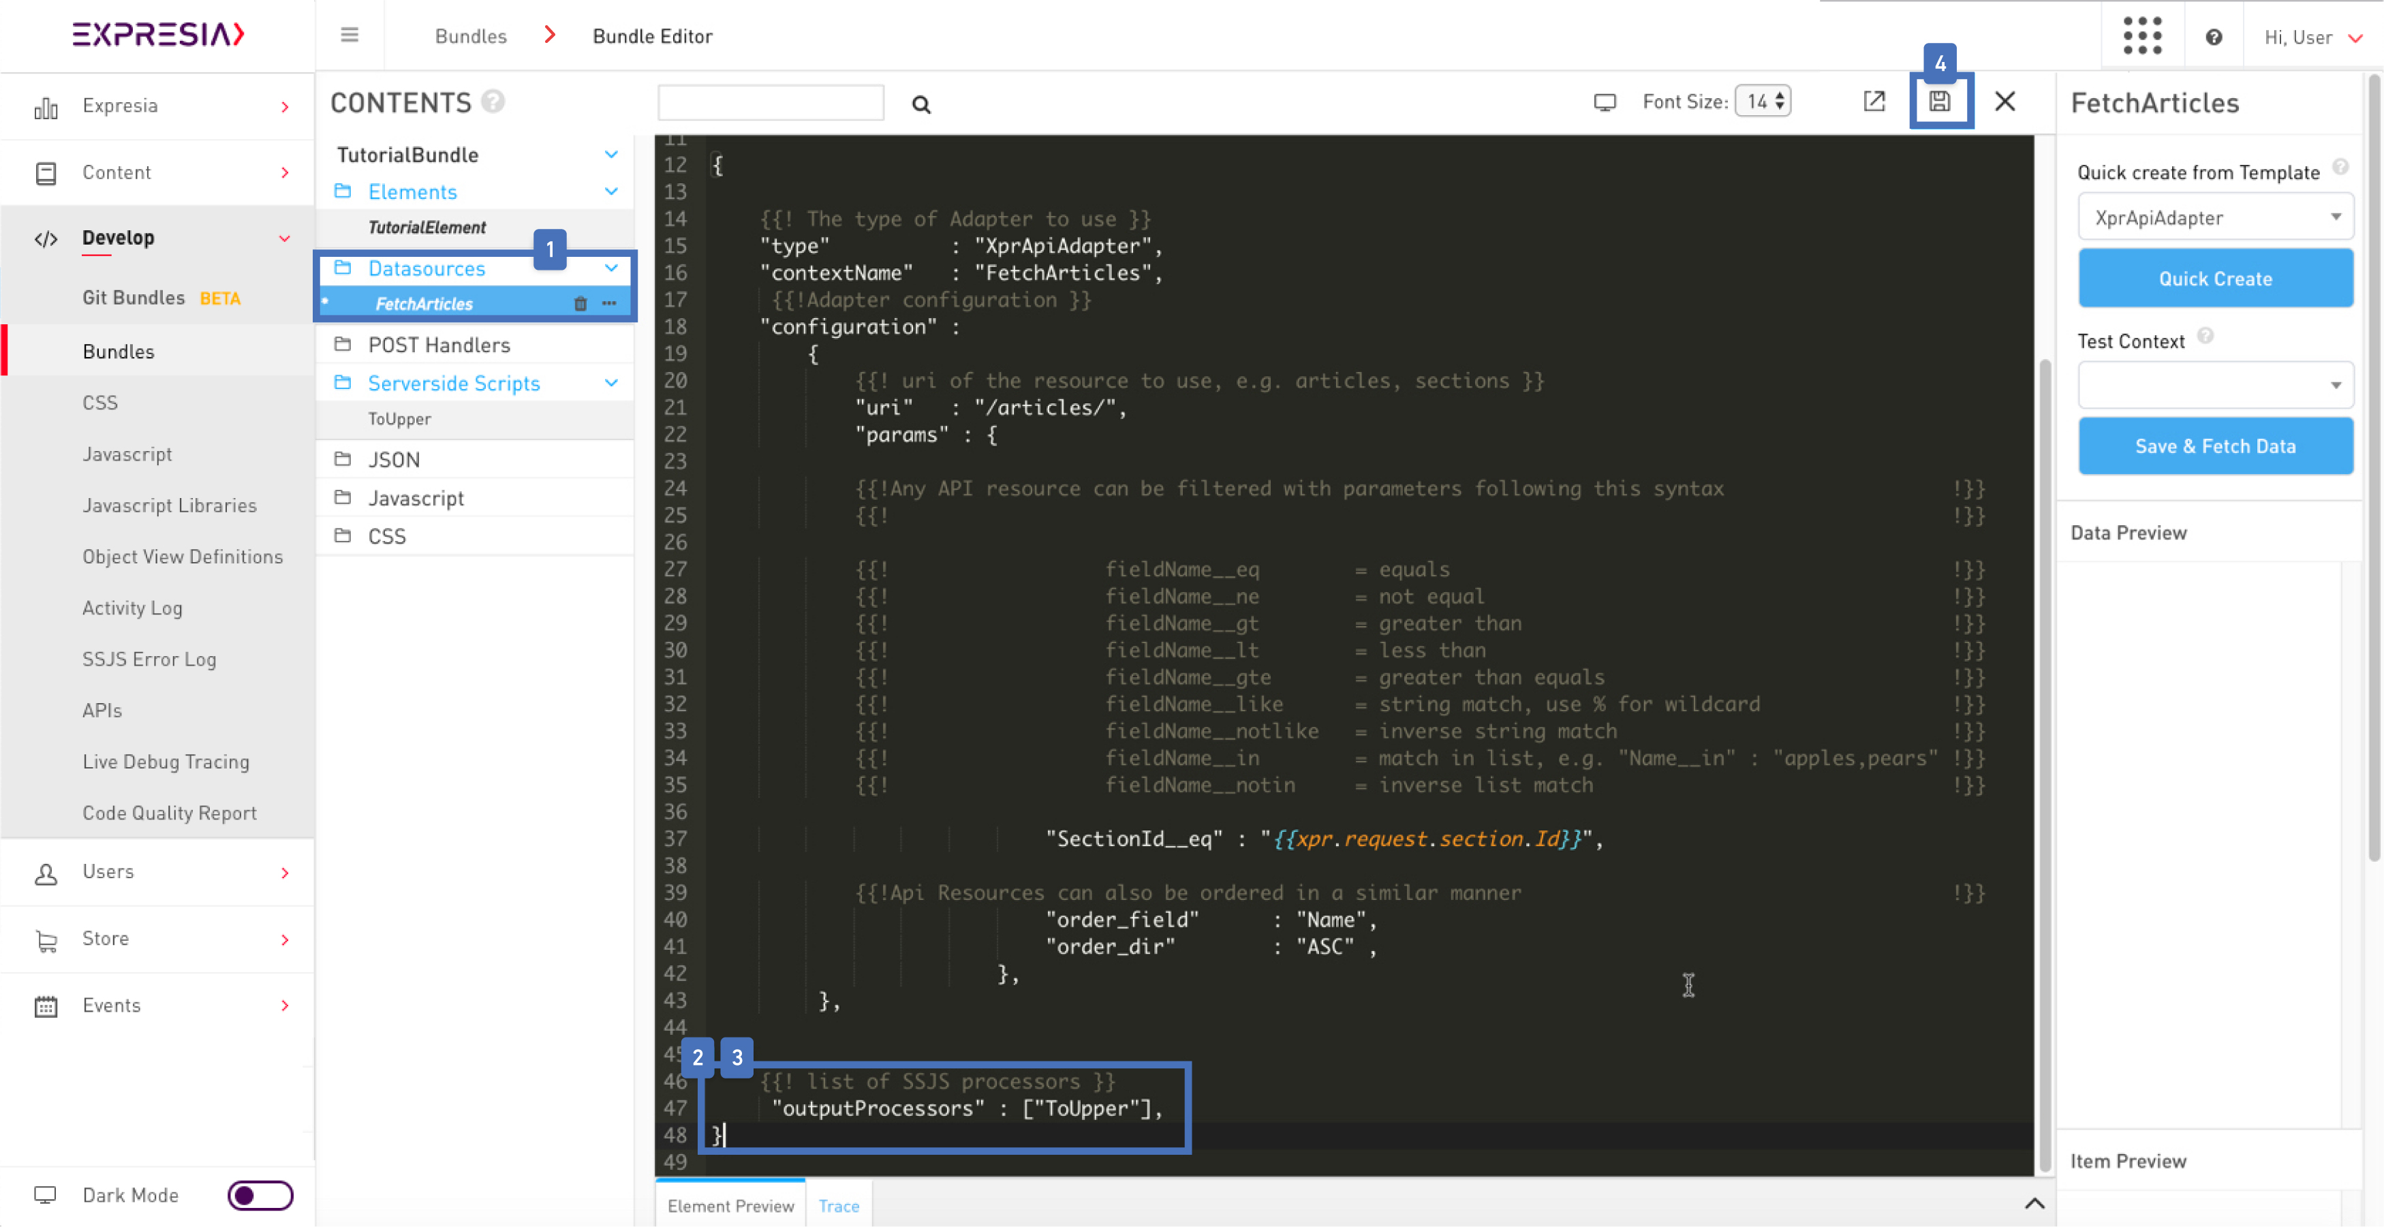Open the Test Context dropdown
Image resolution: width=2384 pixels, height=1227 pixels.
pos(2214,385)
